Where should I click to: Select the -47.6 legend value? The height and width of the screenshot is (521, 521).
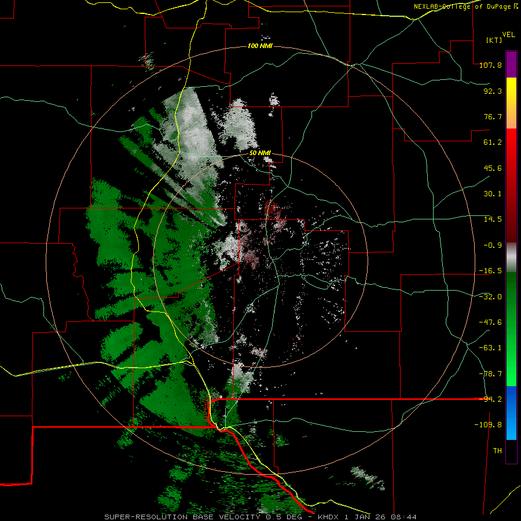click(490, 322)
